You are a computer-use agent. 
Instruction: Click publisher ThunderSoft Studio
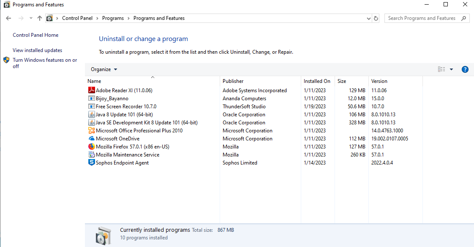[x=244, y=107]
